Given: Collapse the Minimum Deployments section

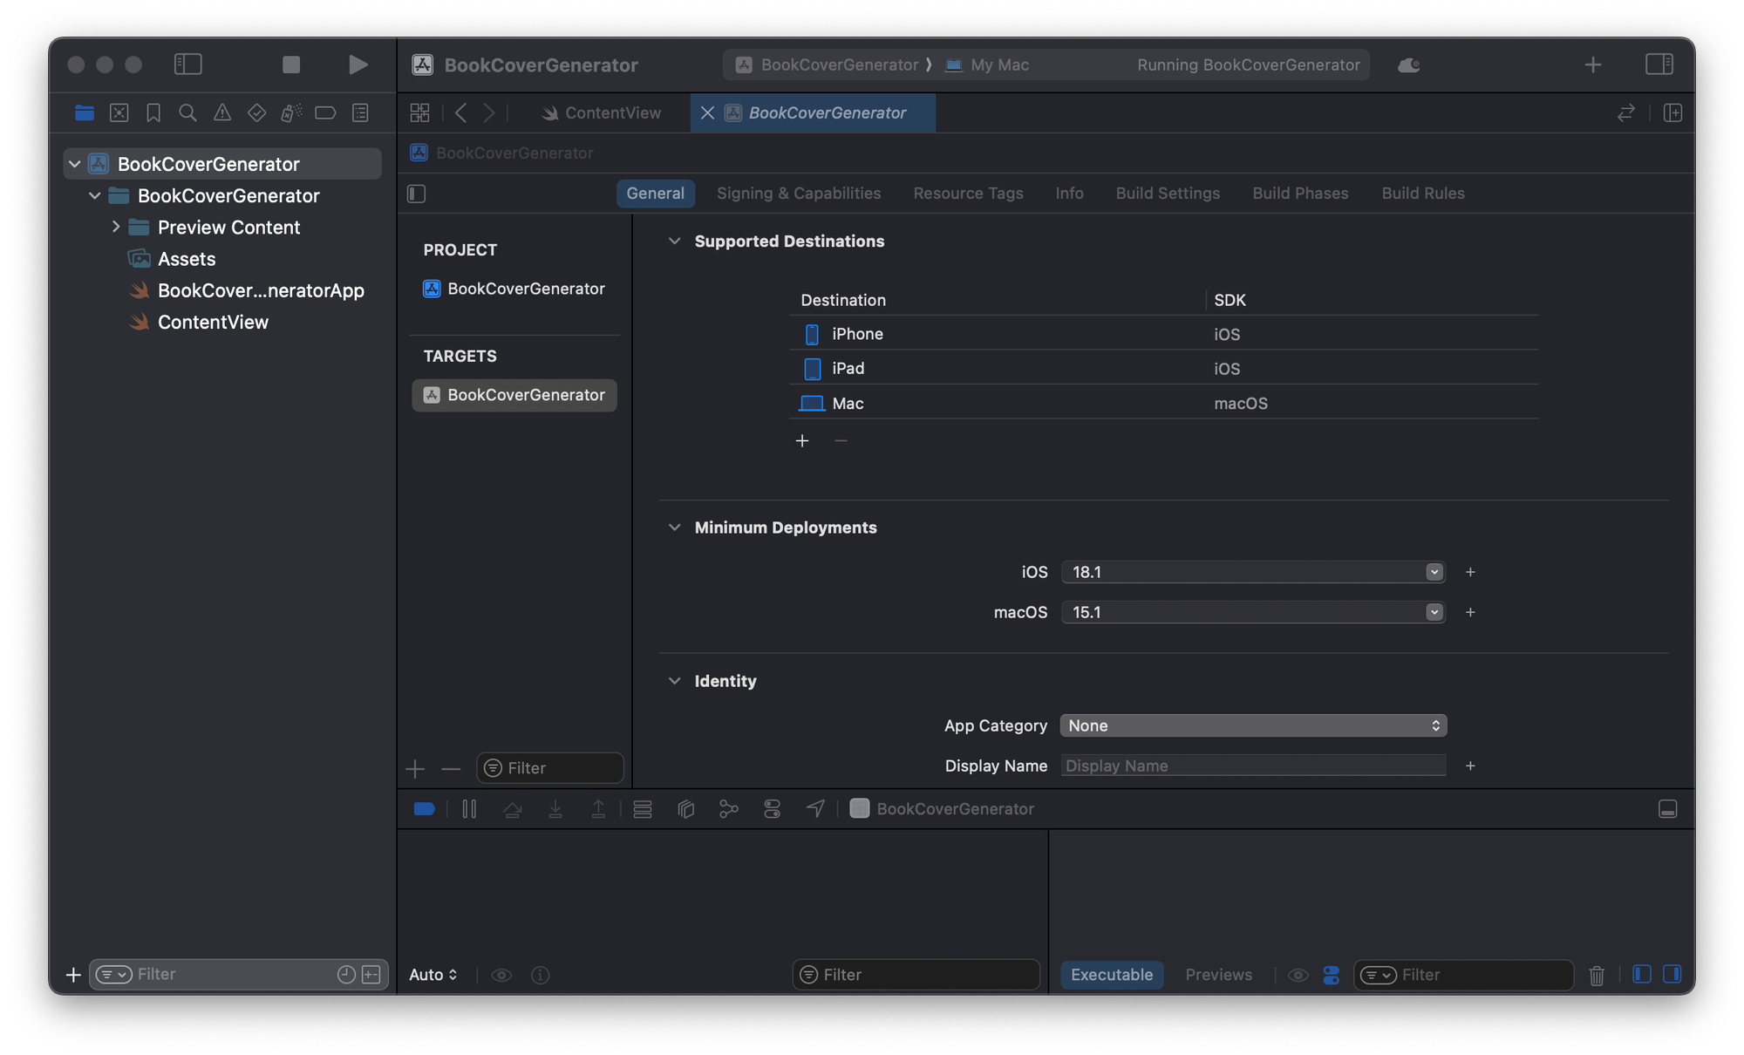Looking at the screenshot, I should (x=674, y=527).
